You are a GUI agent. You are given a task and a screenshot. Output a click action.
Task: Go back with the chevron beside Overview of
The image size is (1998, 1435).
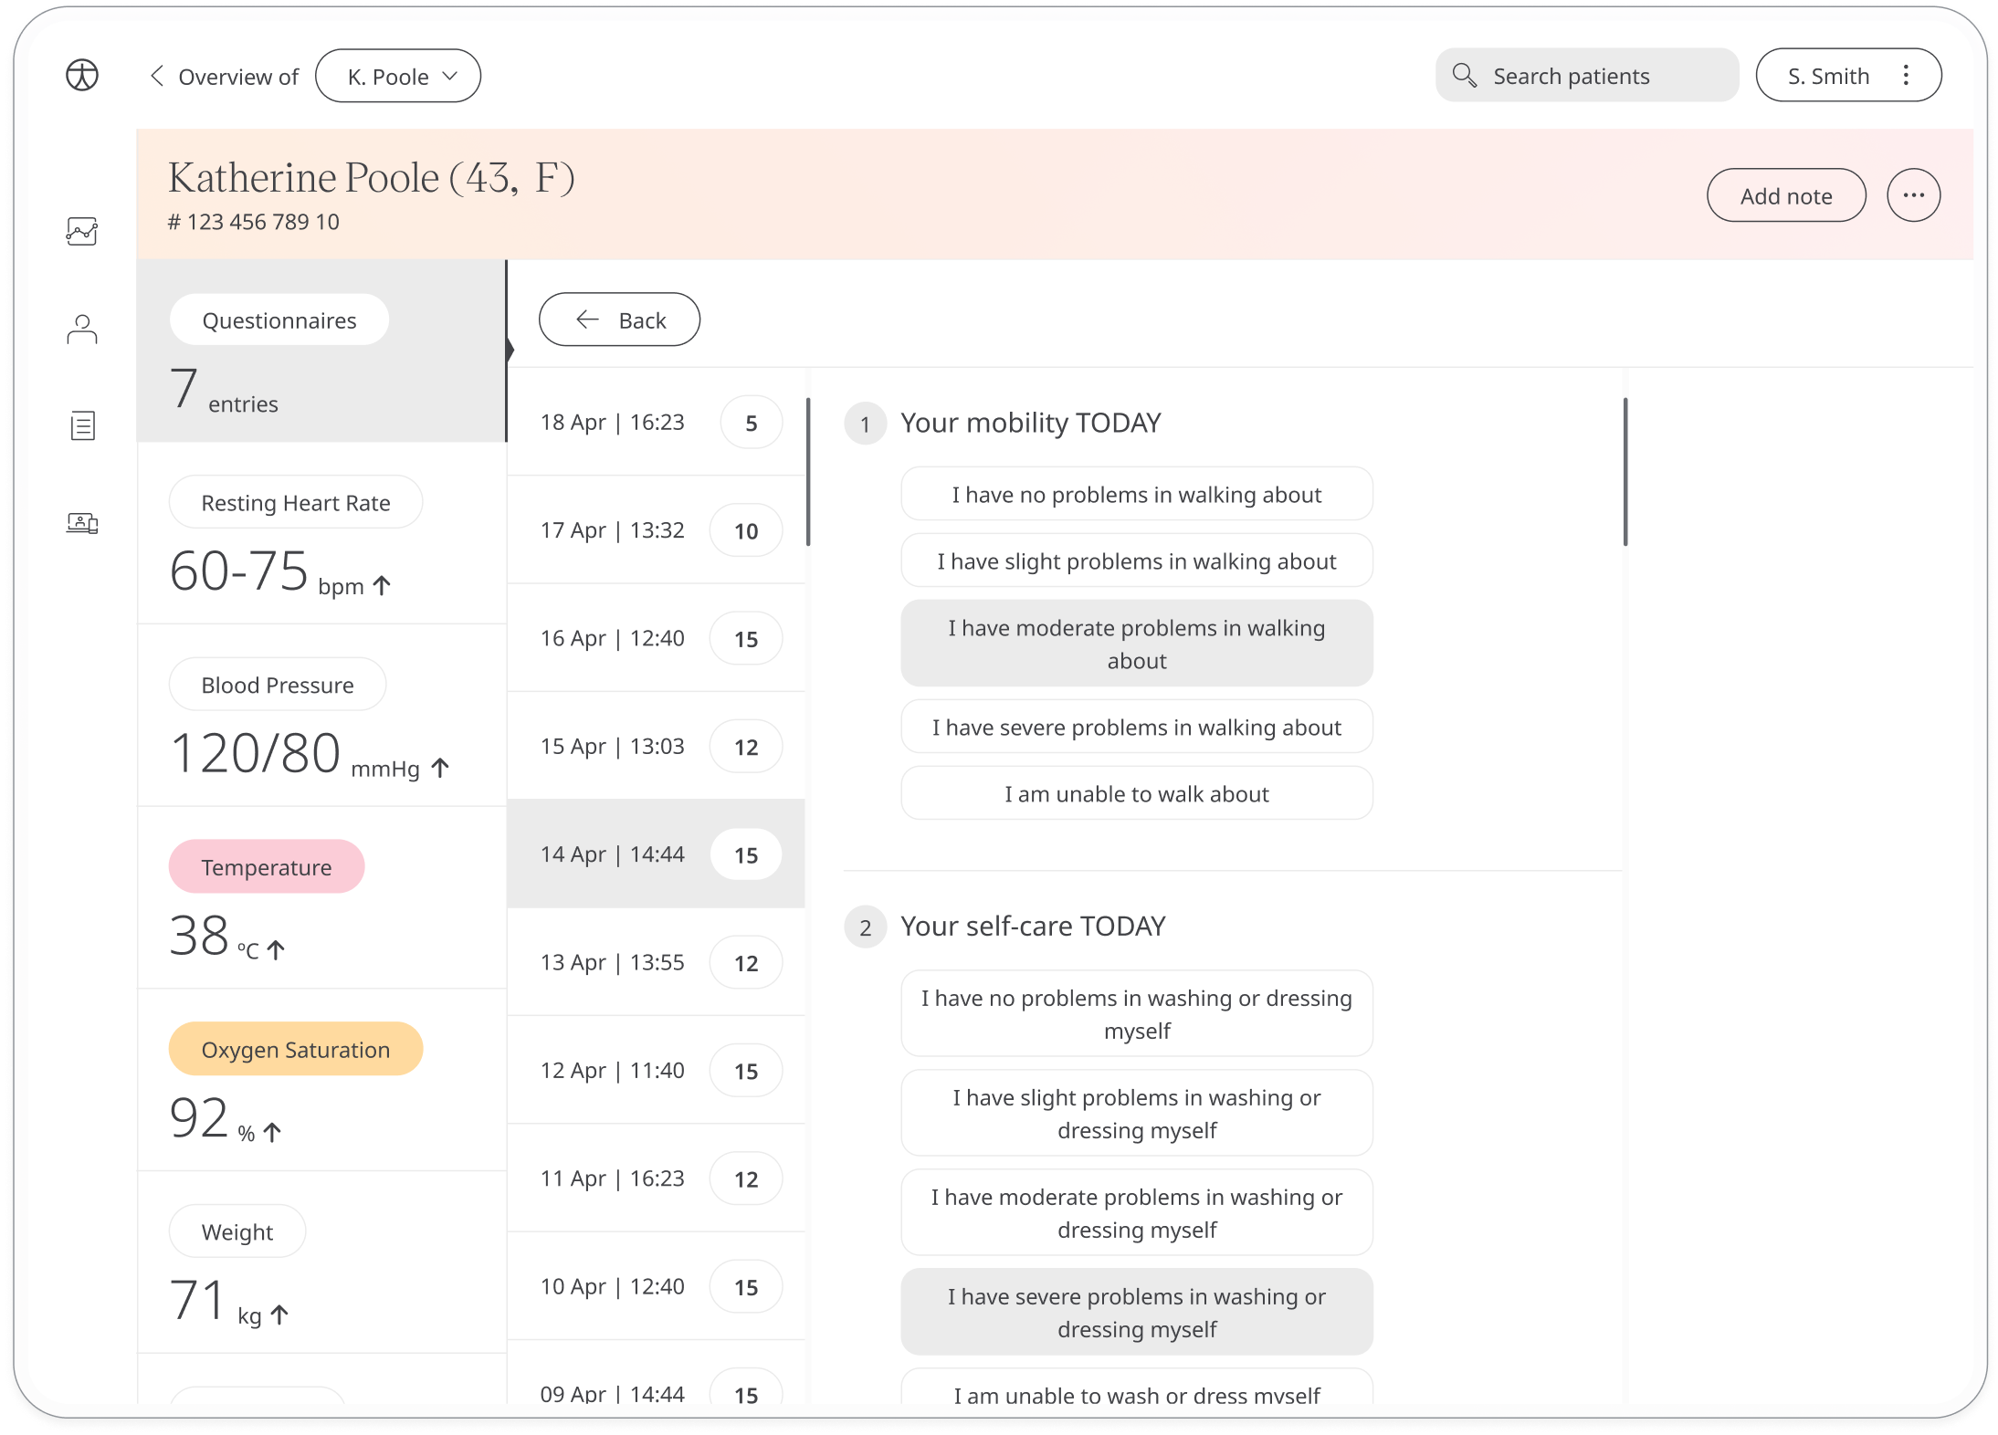pyautogui.click(x=157, y=76)
